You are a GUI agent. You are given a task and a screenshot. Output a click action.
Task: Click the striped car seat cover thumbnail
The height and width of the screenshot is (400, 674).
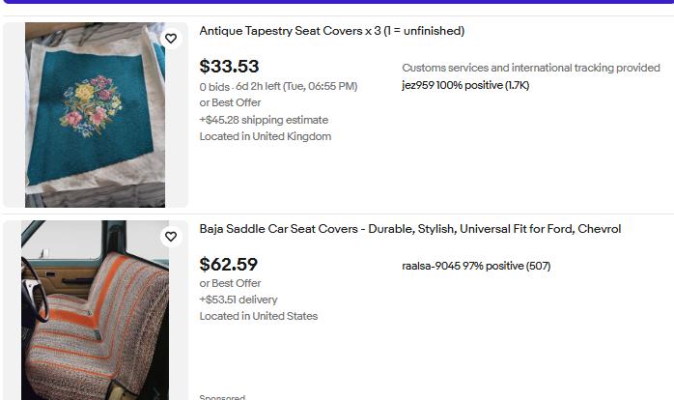click(95, 310)
